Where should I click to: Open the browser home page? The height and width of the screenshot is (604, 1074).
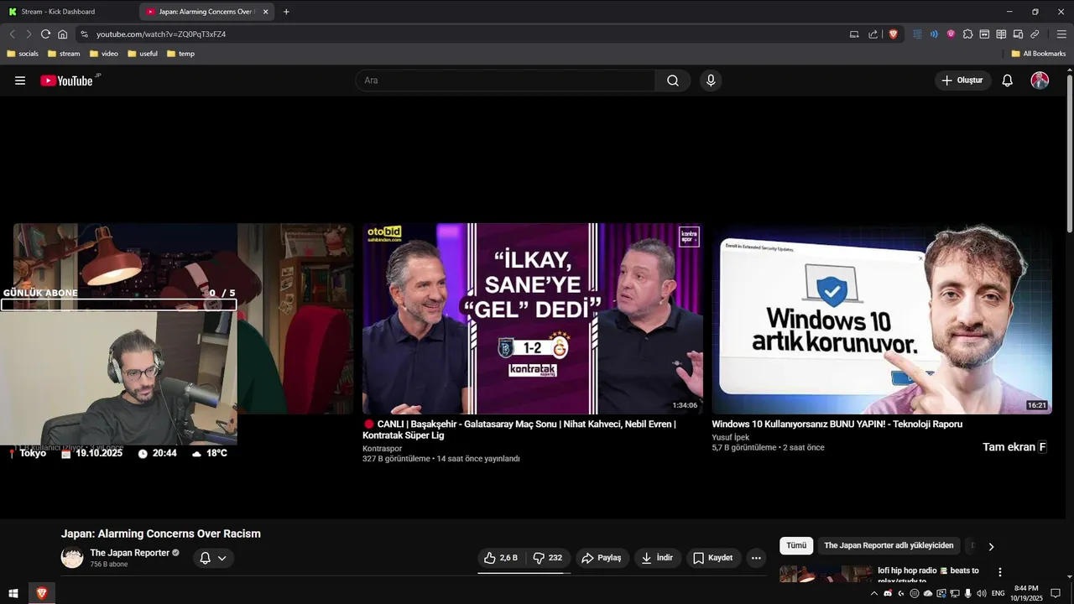click(62, 34)
